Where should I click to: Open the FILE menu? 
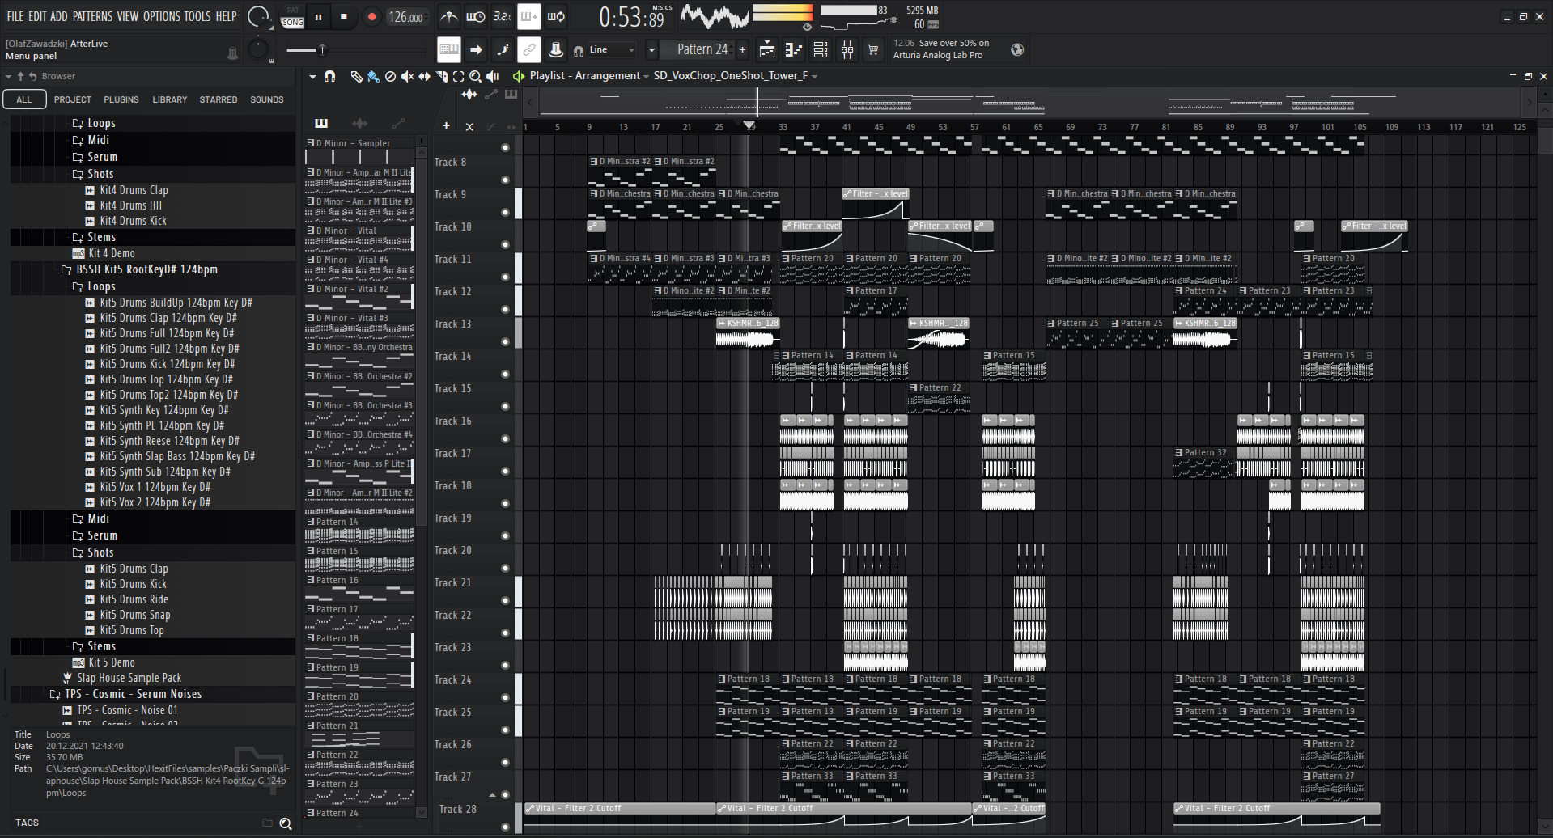point(15,16)
